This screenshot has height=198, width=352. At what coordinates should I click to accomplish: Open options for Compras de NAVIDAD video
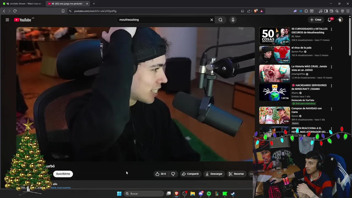point(331,109)
